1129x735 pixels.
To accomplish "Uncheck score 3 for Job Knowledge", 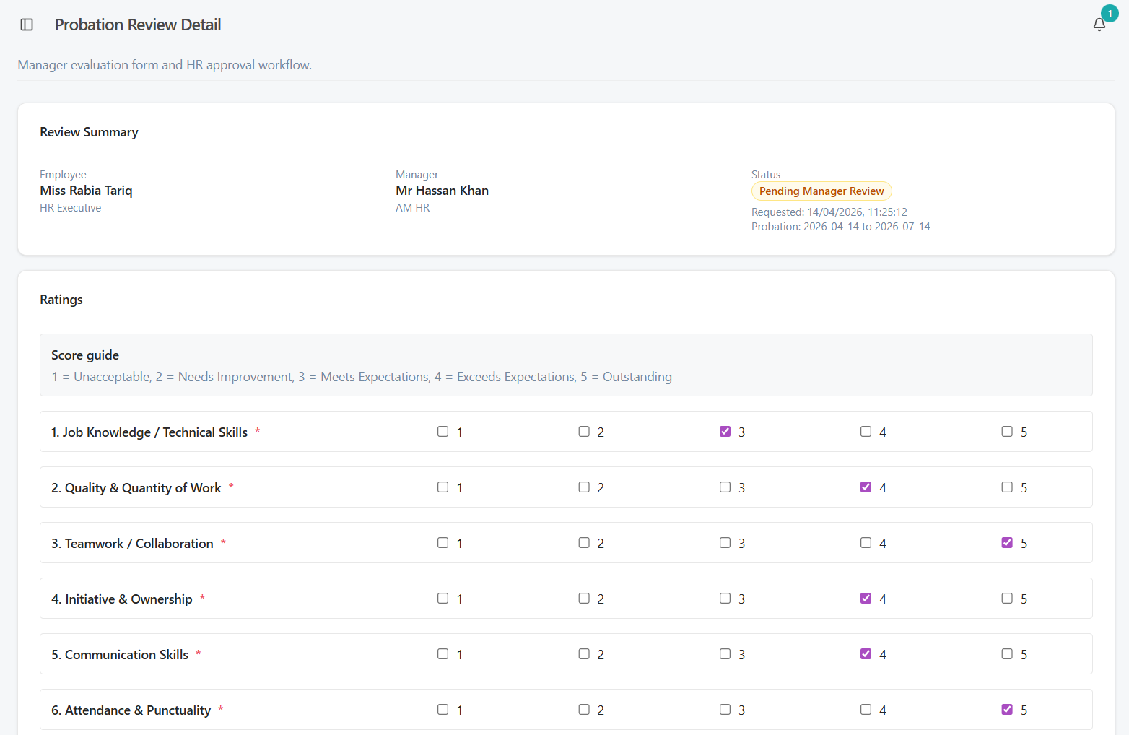I will point(725,432).
